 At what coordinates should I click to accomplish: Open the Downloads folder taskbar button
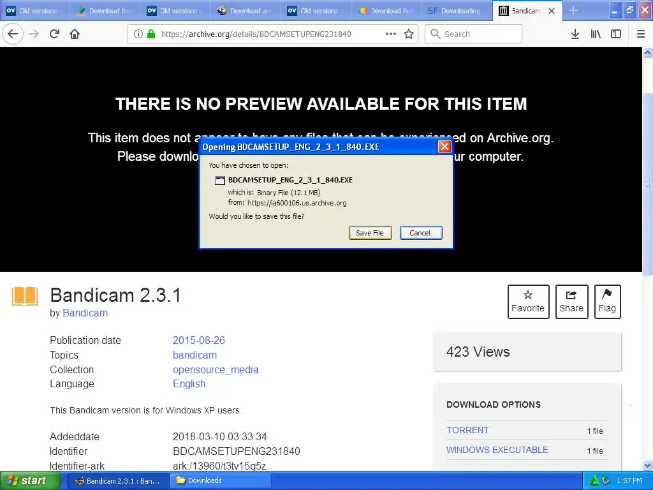(x=220, y=481)
